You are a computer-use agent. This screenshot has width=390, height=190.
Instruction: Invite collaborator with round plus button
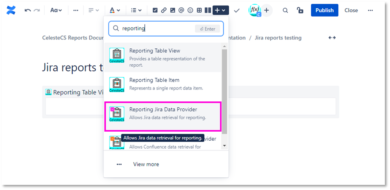[267, 10]
